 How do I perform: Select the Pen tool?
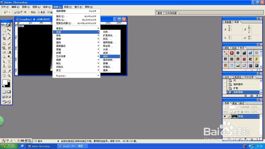(x=4, y=66)
